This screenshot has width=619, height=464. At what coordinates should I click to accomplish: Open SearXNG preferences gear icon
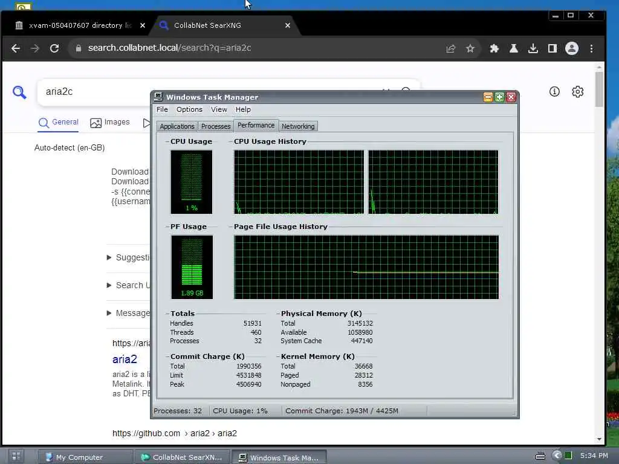(577, 92)
